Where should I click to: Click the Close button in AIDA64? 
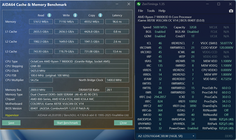click(123, 123)
